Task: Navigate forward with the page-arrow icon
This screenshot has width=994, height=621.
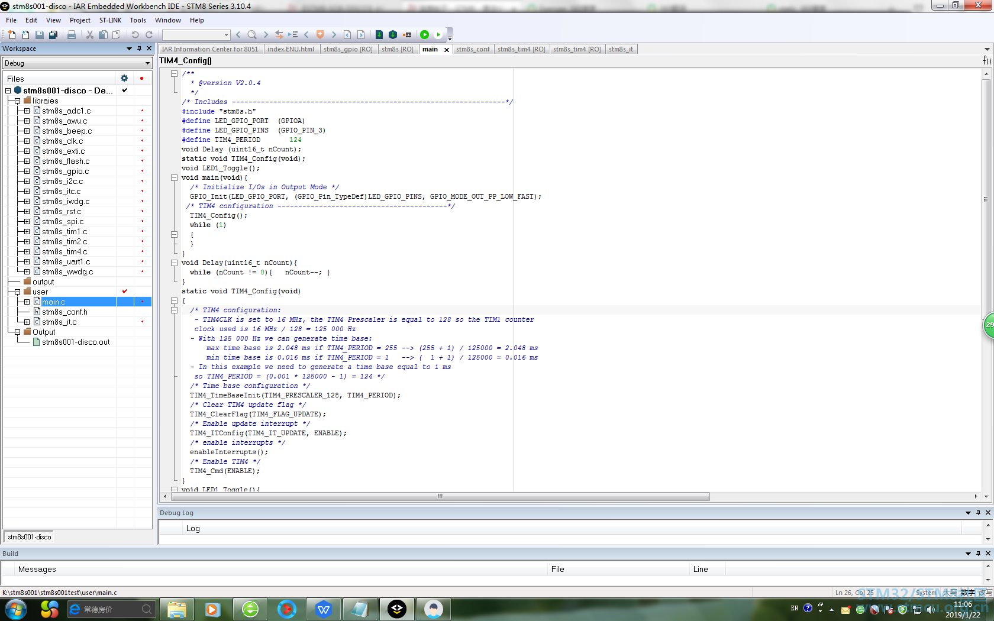Action: tap(361, 35)
